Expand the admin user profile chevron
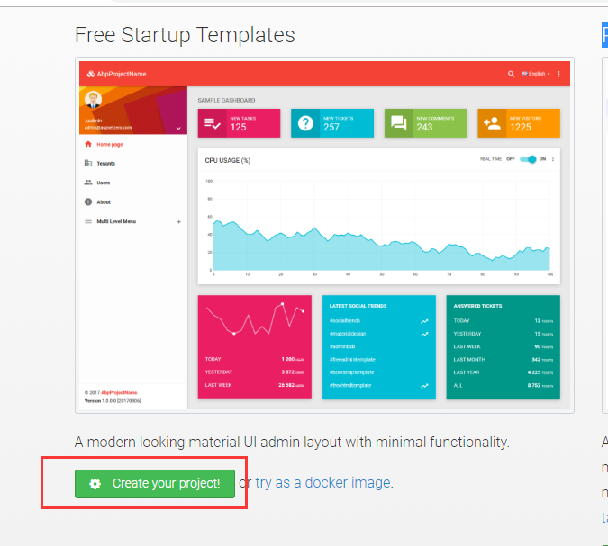Screen dimensions: 608x546 [x=178, y=129]
